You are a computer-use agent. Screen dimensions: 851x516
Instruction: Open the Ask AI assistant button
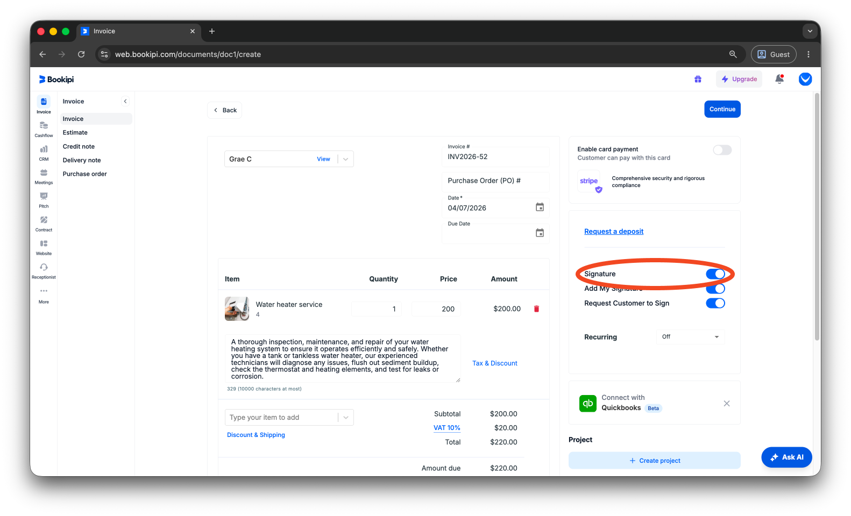click(x=786, y=457)
